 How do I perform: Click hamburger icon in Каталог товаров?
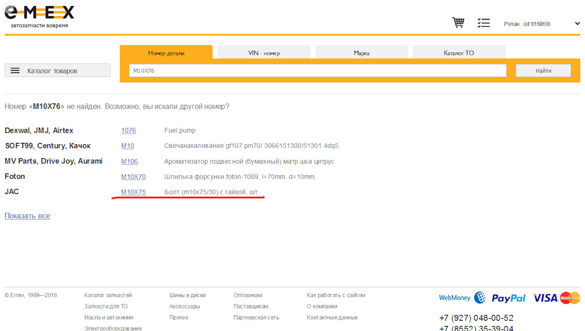[x=15, y=71]
